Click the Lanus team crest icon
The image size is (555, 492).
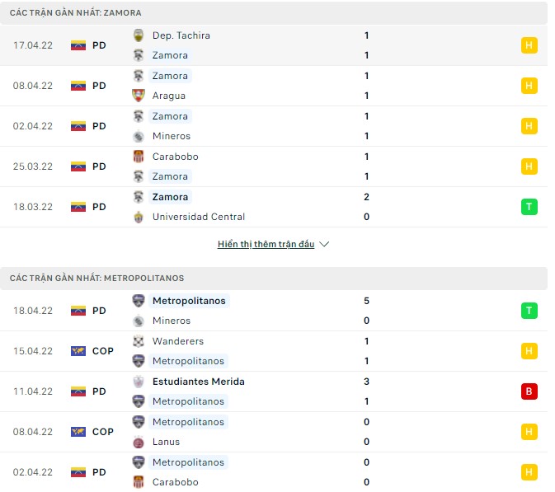pos(139,442)
